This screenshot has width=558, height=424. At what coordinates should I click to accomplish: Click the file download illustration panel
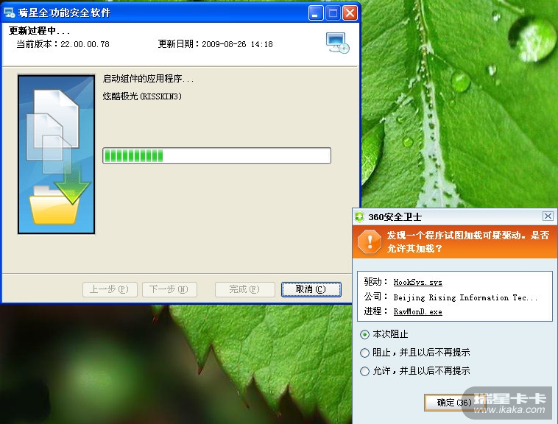tap(56, 154)
